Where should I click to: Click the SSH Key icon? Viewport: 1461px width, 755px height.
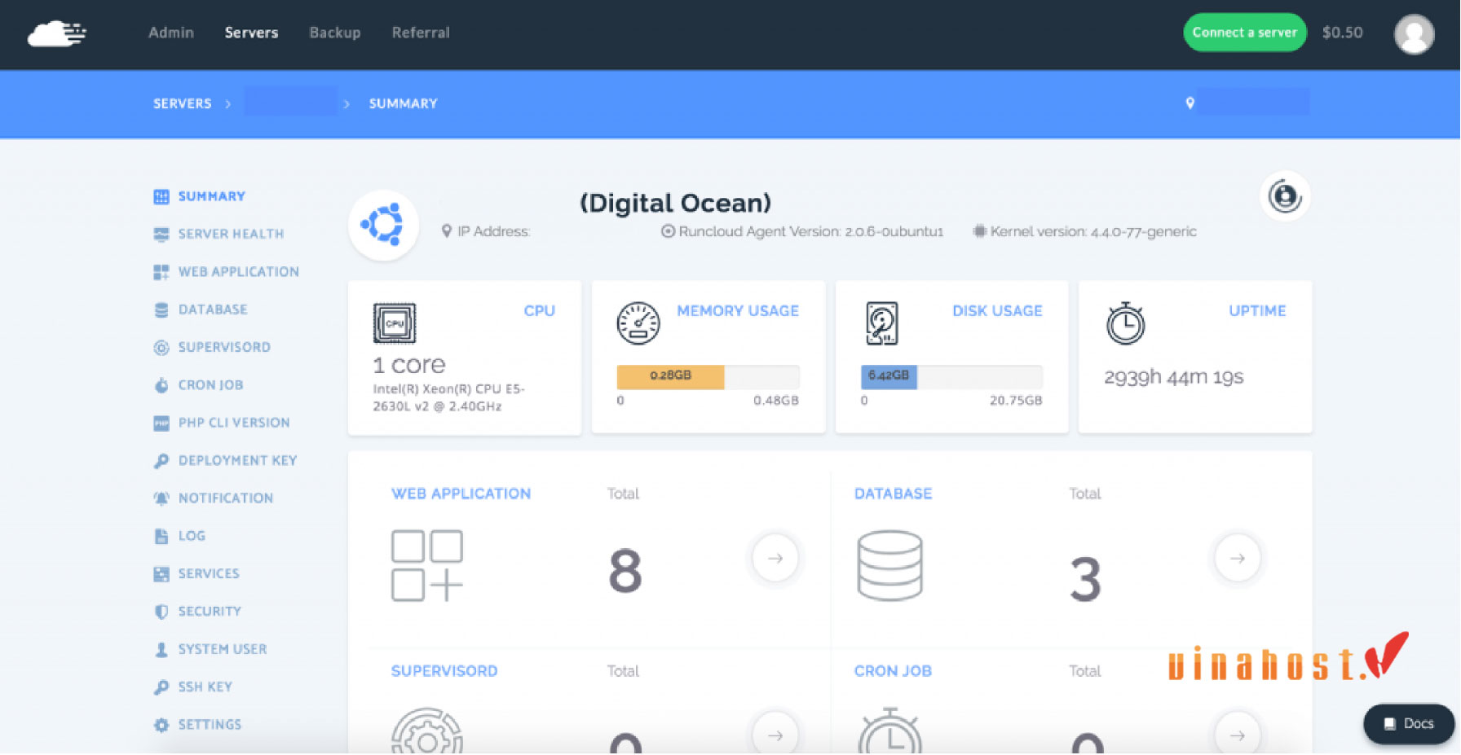tap(161, 687)
